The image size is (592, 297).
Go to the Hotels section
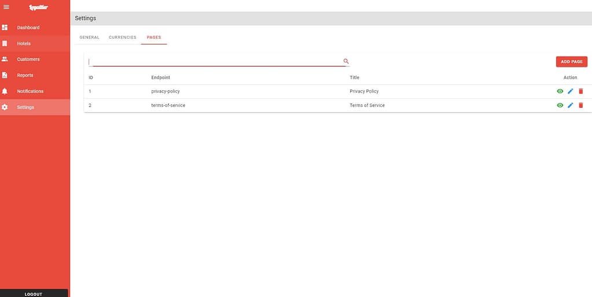[24, 43]
